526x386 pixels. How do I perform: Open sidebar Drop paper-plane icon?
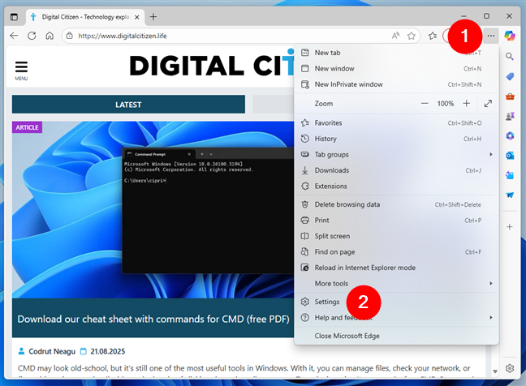pos(510,195)
